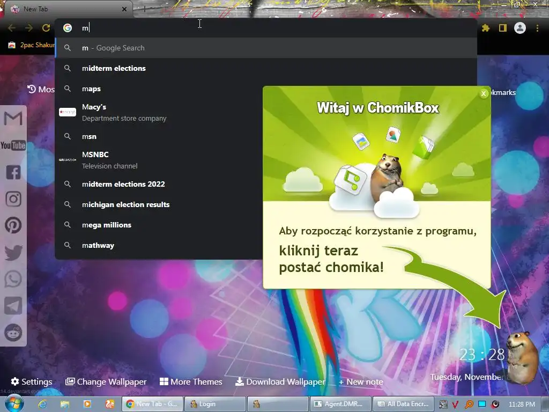Open Settings on new tab page
Screen dimensions: 549x412
(x=32, y=381)
